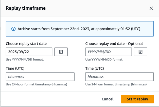Click the YYYY/MM/DD format hint below start date
Image resolution: width=159 pixels, height=107 pixels.
[25, 60]
